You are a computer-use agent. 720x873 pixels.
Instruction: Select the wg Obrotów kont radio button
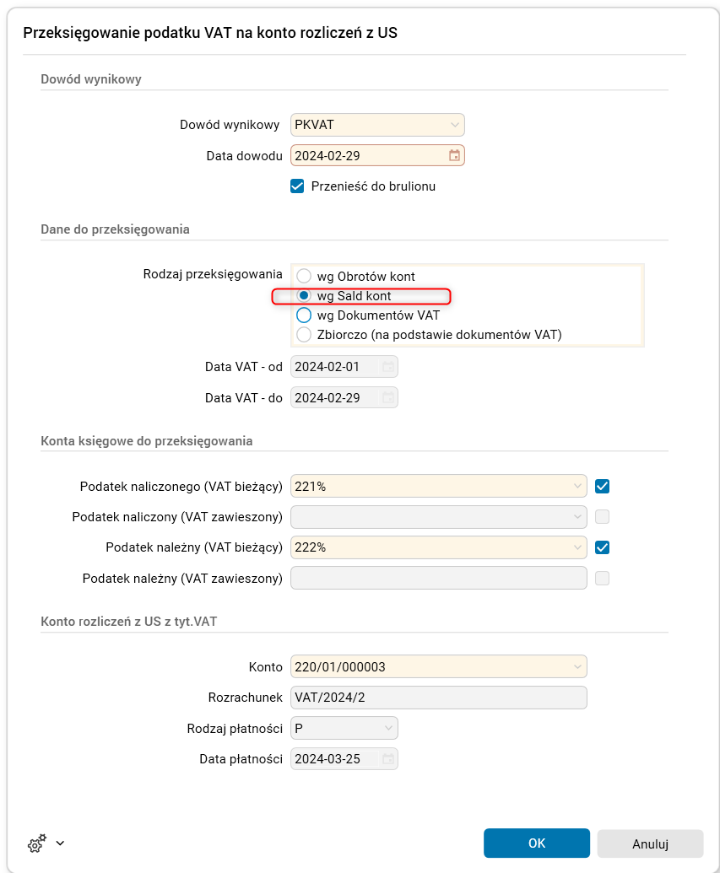303,275
